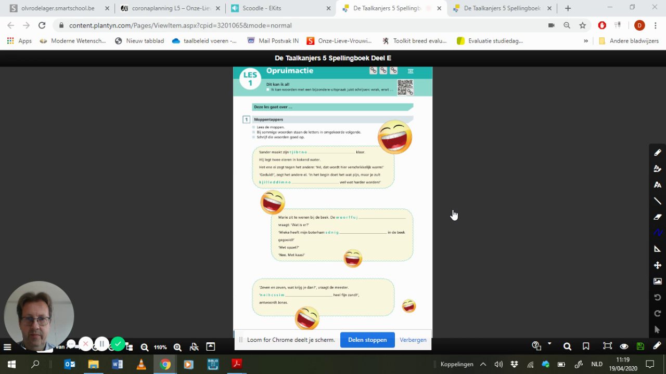Viewport: 666px width, 374px height.
Task: Cancel Loom recording with red X
Action: (x=86, y=344)
